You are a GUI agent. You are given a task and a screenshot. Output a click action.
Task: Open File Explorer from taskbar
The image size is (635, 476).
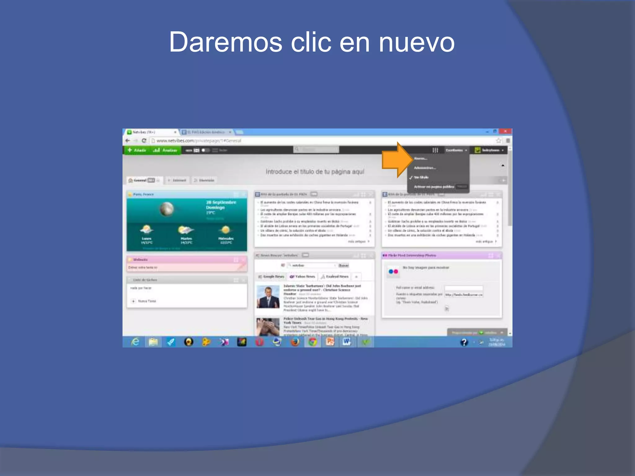[x=153, y=342]
